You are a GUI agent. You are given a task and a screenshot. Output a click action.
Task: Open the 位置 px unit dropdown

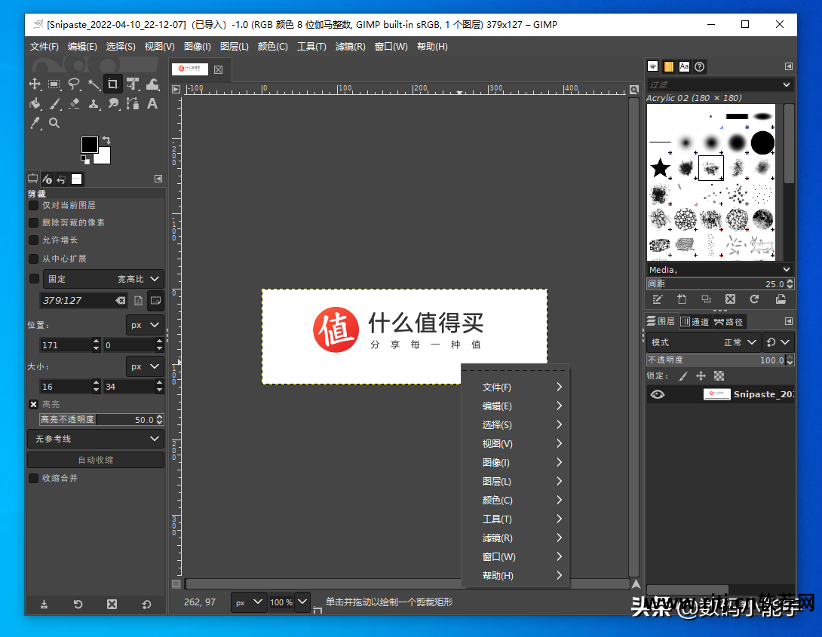click(146, 325)
